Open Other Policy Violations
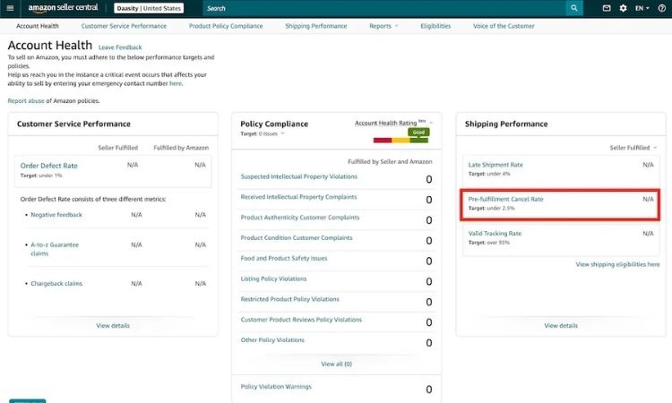 tap(272, 340)
